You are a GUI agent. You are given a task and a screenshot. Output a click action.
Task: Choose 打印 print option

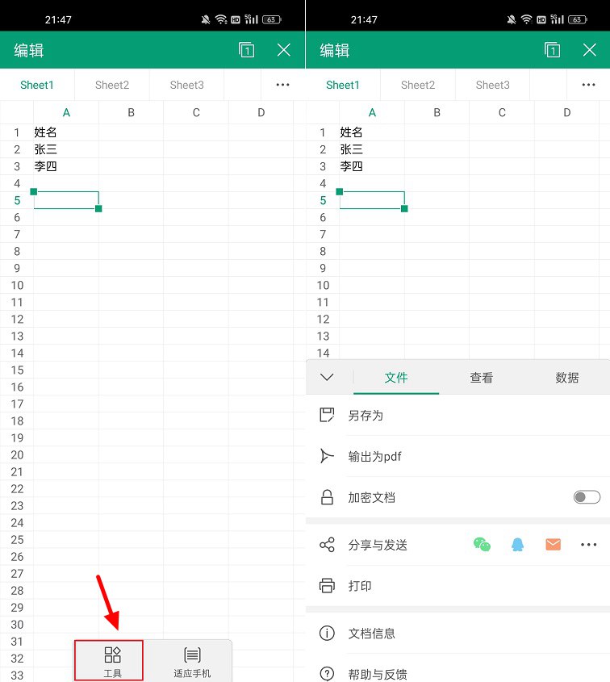pyautogui.click(x=457, y=585)
